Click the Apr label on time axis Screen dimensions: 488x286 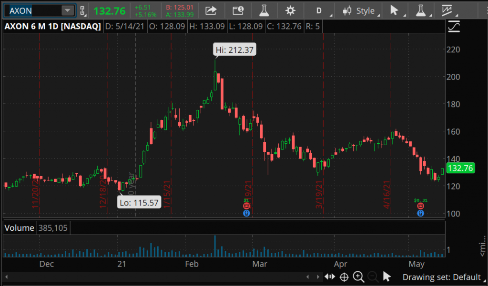click(340, 264)
